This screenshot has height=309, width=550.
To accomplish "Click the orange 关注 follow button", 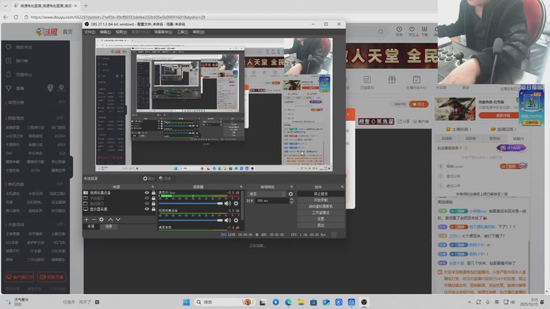I will coord(419,104).
